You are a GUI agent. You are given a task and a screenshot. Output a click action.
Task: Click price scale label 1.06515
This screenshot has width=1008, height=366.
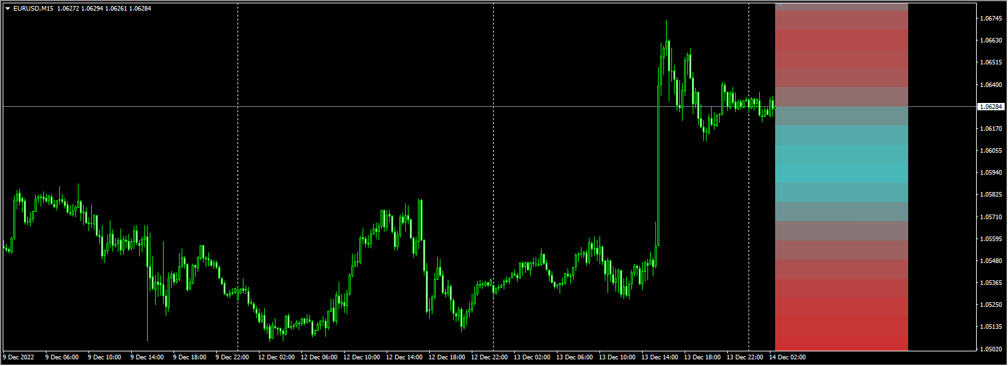click(x=991, y=62)
